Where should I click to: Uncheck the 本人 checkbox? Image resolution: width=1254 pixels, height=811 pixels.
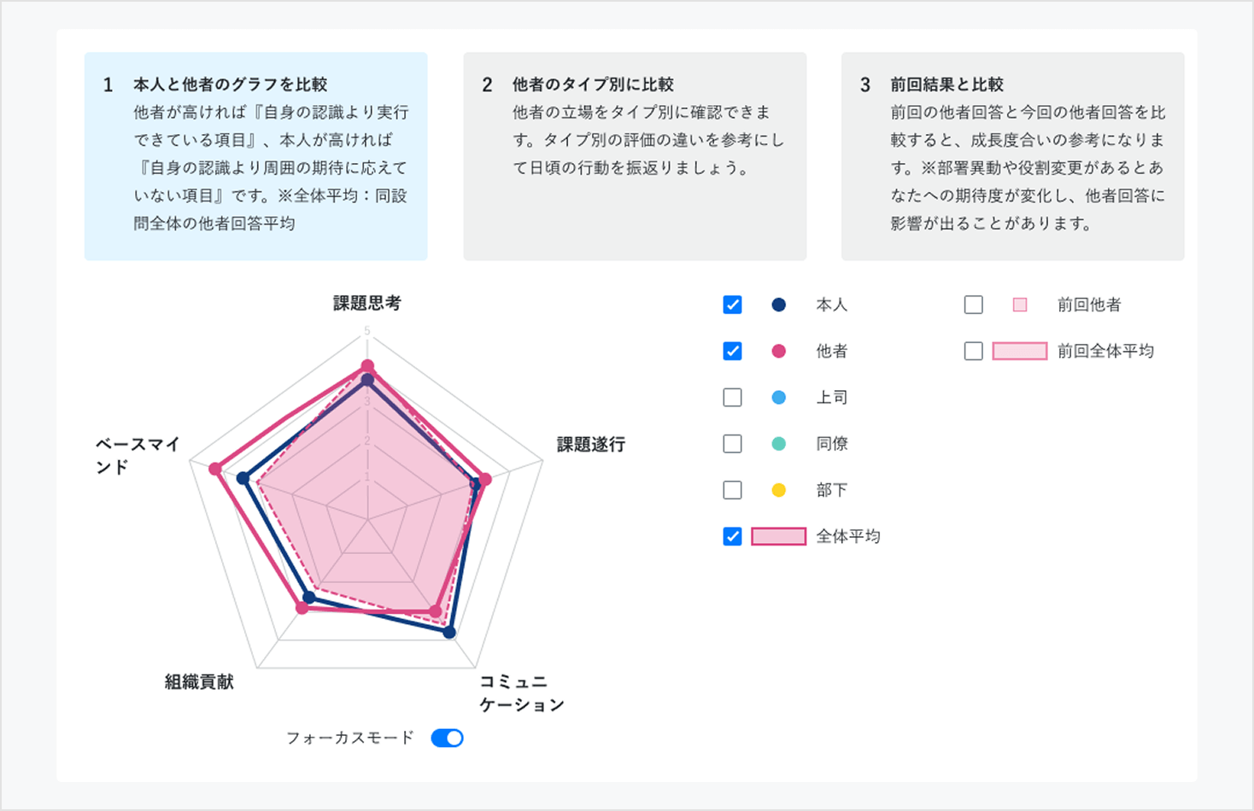(x=732, y=305)
